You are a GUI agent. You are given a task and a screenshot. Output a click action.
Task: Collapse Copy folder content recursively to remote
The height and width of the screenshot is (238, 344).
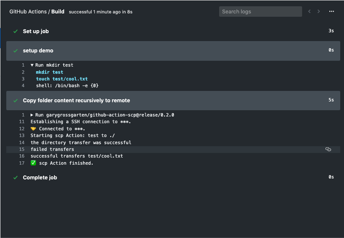tap(173, 101)
